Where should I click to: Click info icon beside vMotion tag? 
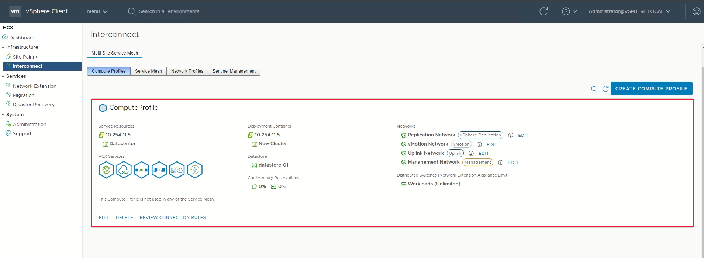(479, 144)
